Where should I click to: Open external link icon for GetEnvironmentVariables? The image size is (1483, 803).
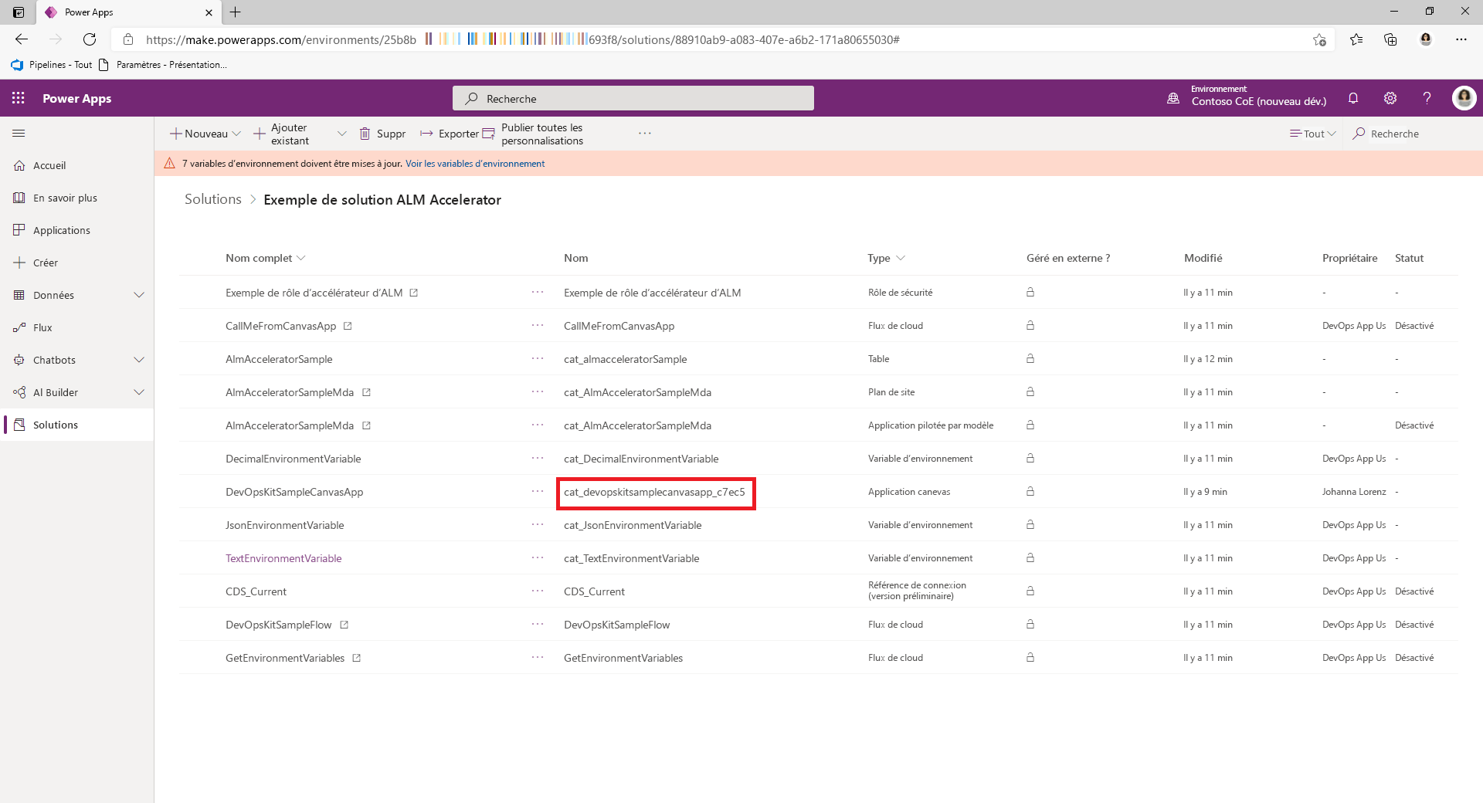coord(357,658)
